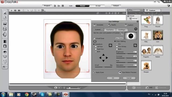Switch to the Eyeball tab

tap(98, 30)
